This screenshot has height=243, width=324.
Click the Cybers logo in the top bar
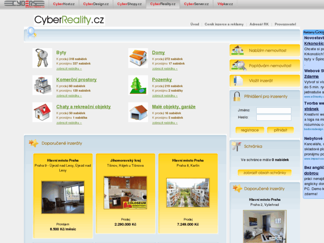pos(25,4)
